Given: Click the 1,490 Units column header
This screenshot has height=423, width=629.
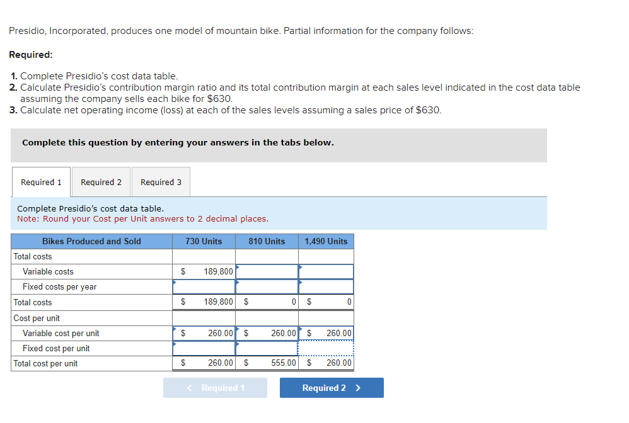Looking at the screenshot, I should 326,241.
